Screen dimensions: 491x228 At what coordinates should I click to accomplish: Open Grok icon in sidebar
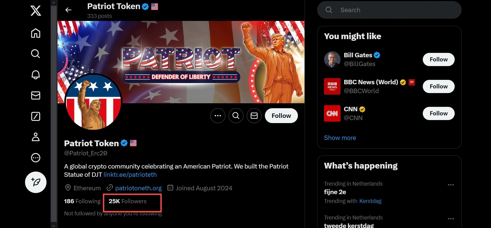click(36, 116)
